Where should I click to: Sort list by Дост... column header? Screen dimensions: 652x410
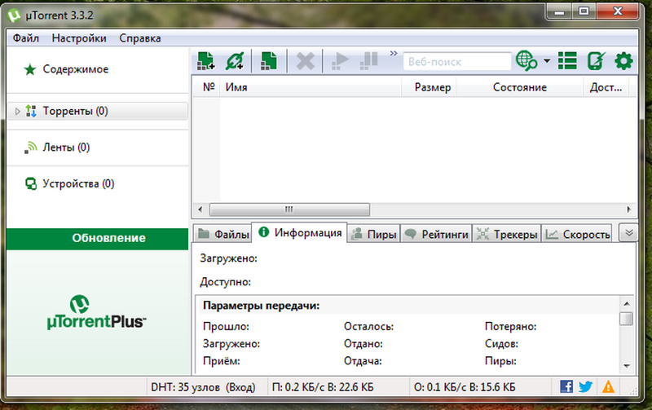click(x=606, y=87)
